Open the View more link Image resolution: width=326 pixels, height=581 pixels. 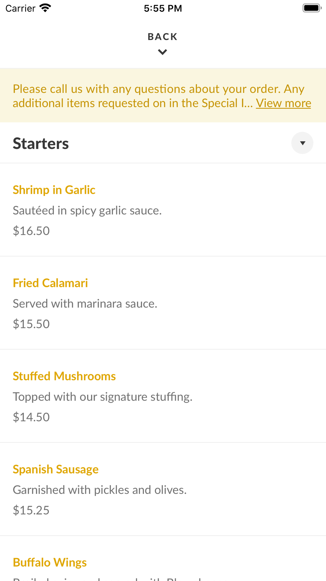point(283,103)
